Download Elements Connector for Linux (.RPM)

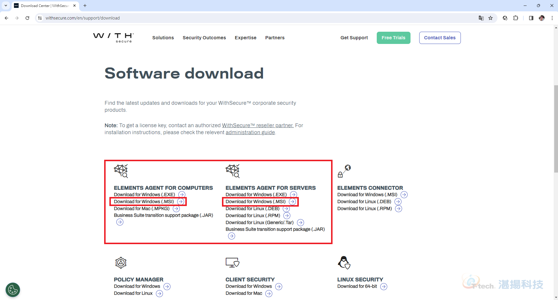tap(365, 209)
